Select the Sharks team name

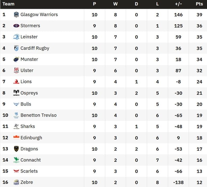click(28, 126)
